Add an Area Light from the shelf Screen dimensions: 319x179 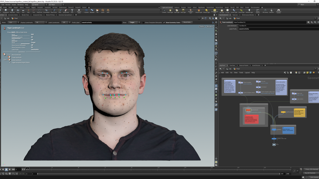click(x=183, y=11)
